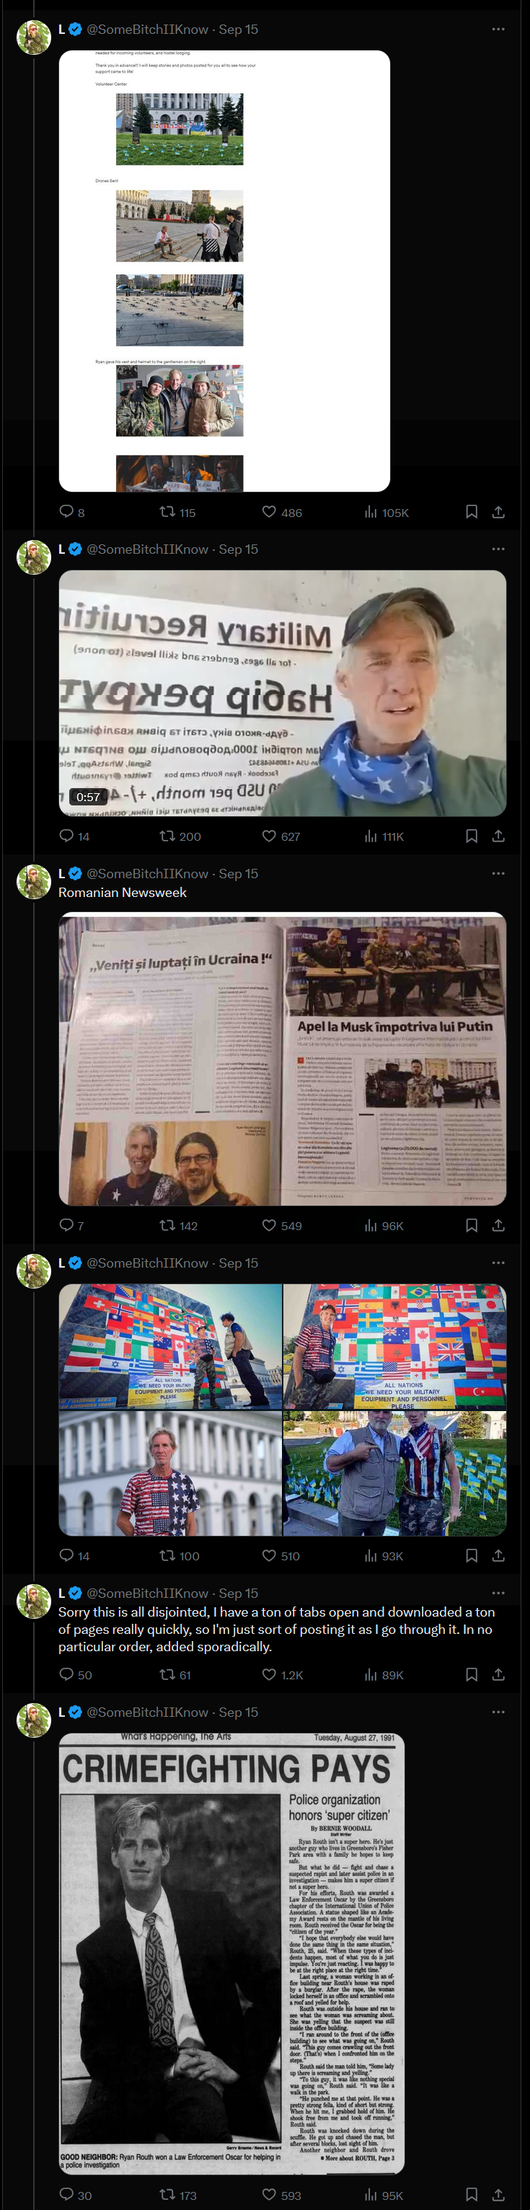The height and width of the screenshot is (2210, 530).
Task: Share the Crimefighting Pays post
Action: [498, 2195]
